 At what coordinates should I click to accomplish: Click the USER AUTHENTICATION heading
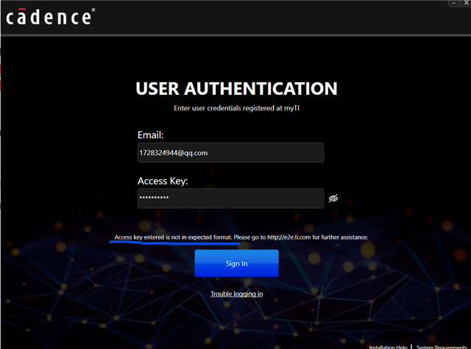[x=236, y=89]
